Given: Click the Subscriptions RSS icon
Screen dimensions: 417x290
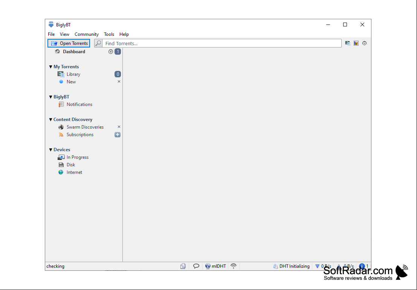Looking at the screenshot, I should pyautogui.click(x=61, y=135).
